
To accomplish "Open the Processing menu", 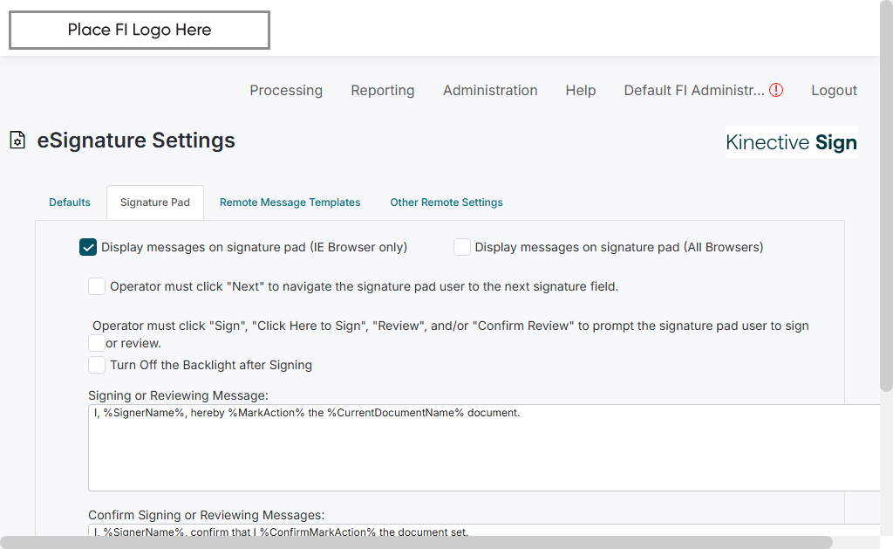I will (x=286, y=90).
